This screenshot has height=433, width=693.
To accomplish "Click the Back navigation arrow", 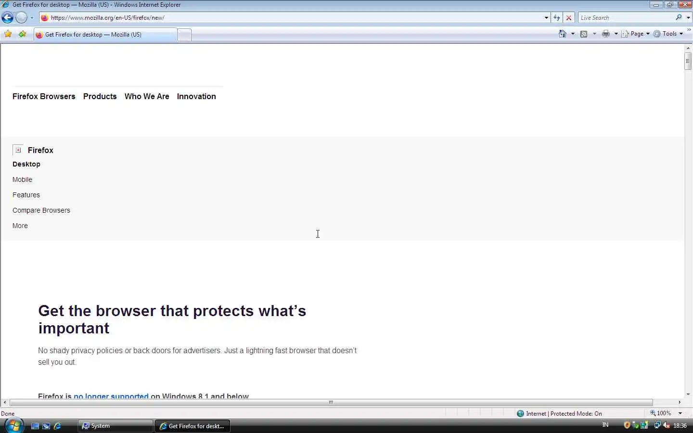I will (x=8, y=18).
